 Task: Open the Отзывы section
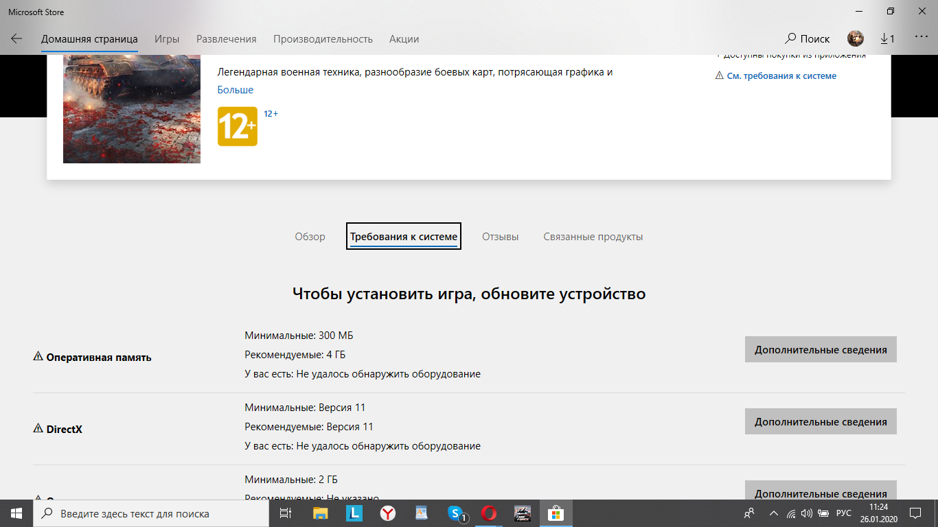[500, 237]
